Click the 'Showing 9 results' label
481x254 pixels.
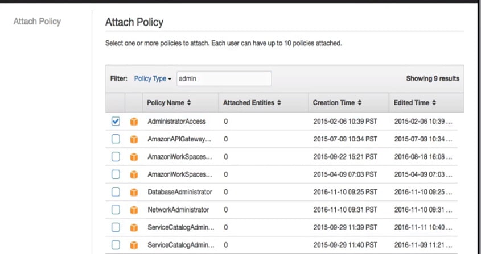point(433,78)
